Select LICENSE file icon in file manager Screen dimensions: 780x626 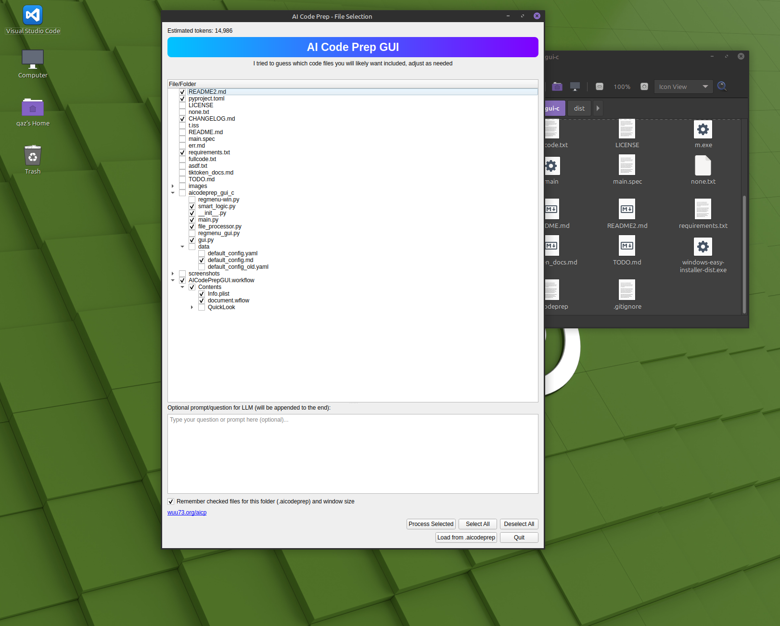click(x=627, y=129)
